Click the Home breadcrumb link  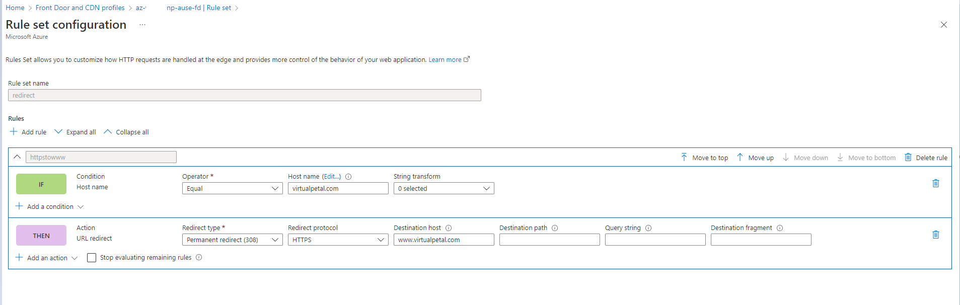tap(15, 8)
